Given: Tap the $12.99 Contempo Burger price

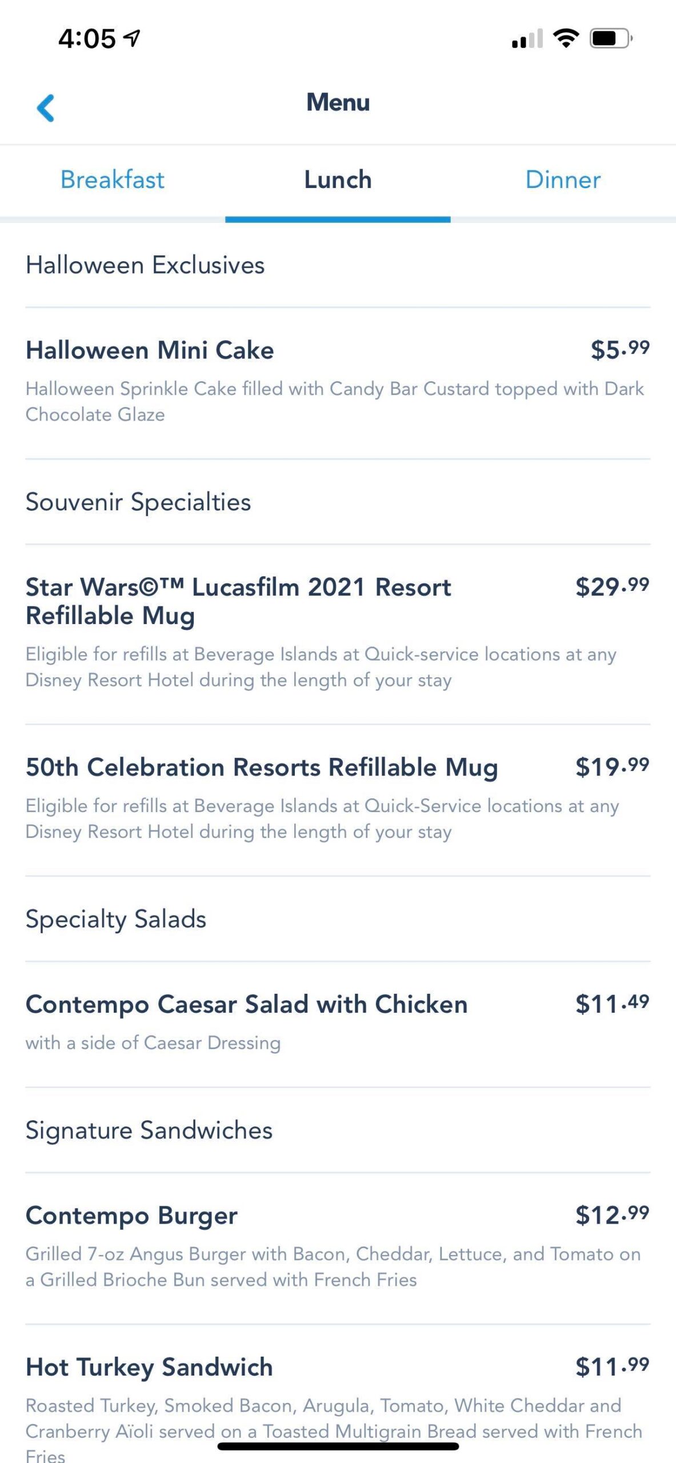Looking at the screenshot, I should click(612, 1215).
